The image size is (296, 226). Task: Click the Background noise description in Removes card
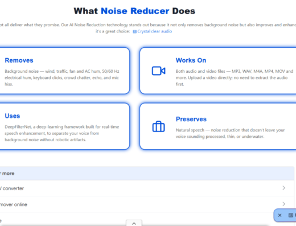62,77
